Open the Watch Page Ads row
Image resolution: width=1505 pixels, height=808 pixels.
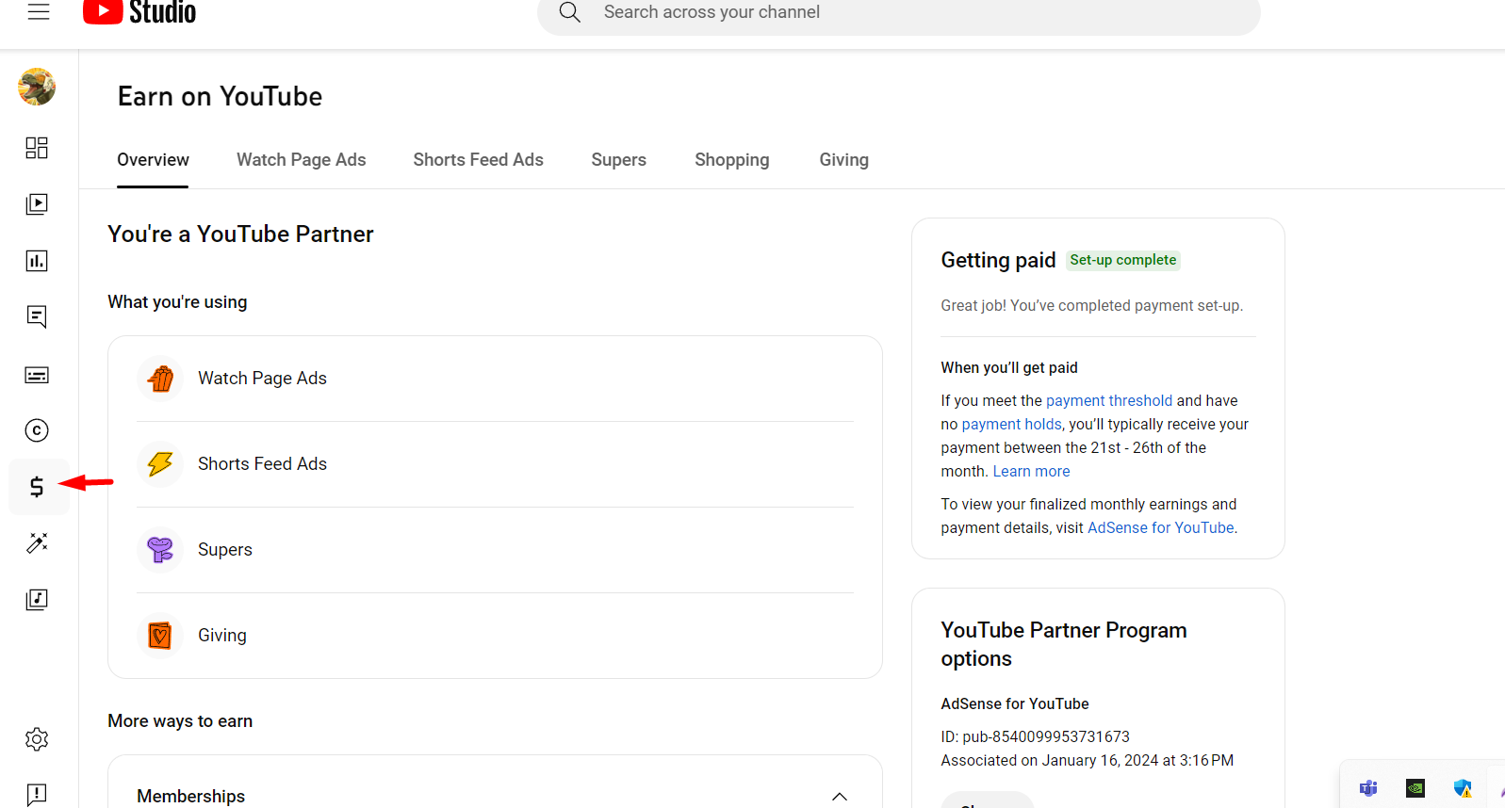(x=495, y=379)
